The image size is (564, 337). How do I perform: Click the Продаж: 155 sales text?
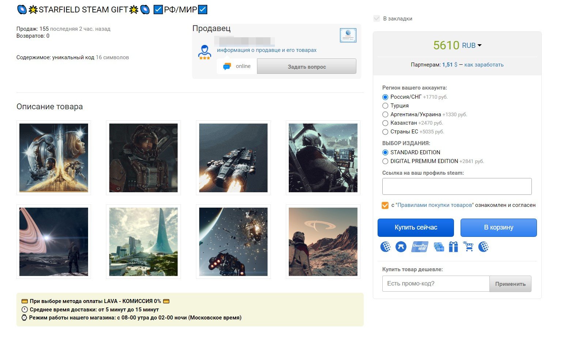(33, 29)
